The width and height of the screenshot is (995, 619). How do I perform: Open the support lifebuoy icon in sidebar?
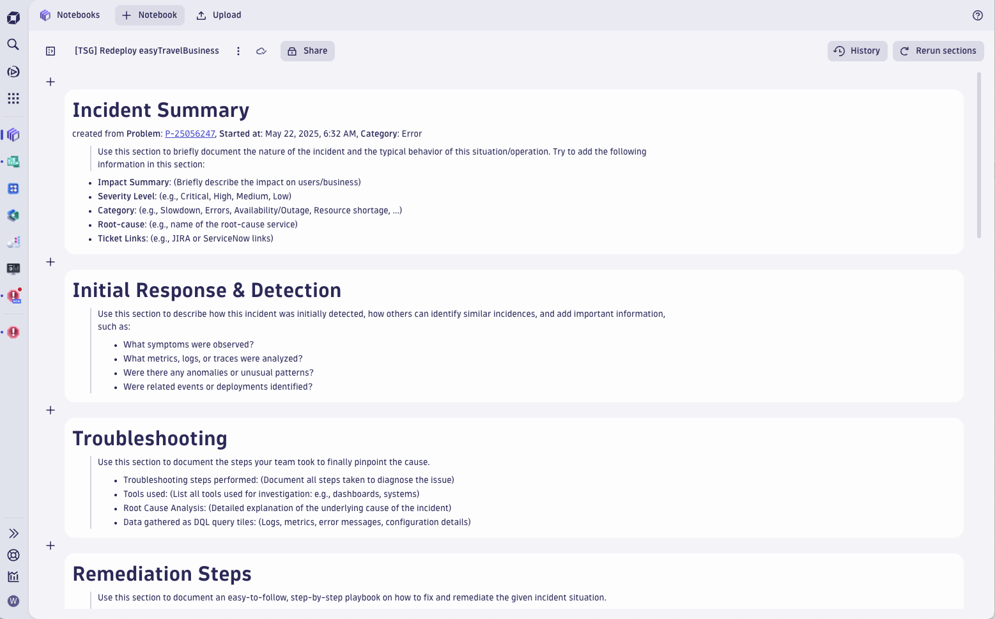[x=13, y=555]
